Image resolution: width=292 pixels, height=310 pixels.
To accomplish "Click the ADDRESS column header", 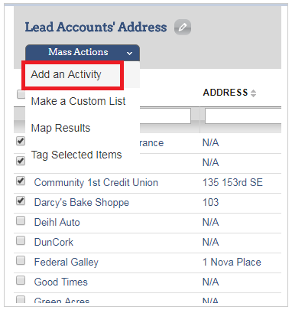I will pos(225,93).
